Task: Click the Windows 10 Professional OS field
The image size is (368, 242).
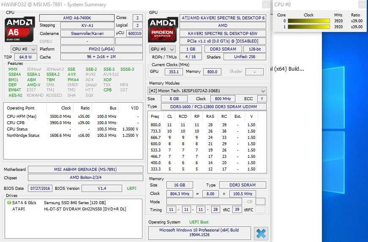Action: 199,232
